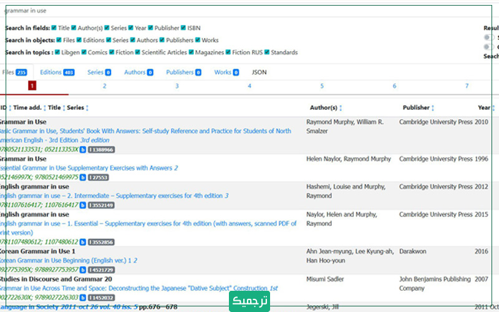Sort results by Series column arrows
This screenshot has height=312, width=499.
click(x=87, y=108)
